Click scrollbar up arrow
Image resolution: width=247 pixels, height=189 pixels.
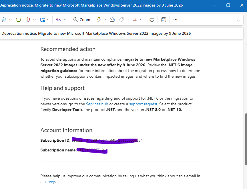coord(246,44)
